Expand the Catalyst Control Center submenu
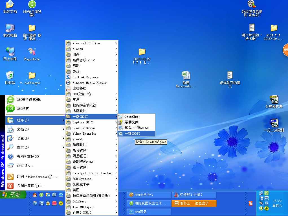Image resolution: width=288 pixels, height=216 pixels. [x=92, y=173]
